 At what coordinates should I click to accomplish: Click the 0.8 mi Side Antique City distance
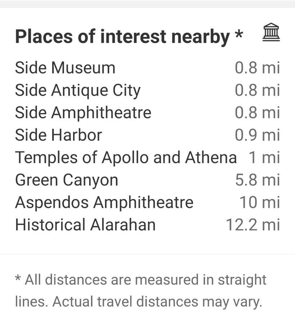click(258, 90)
